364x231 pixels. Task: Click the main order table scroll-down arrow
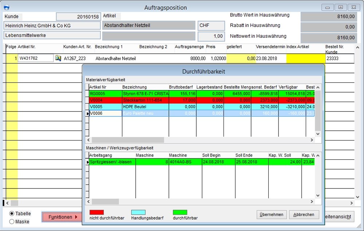pos(357,197)
